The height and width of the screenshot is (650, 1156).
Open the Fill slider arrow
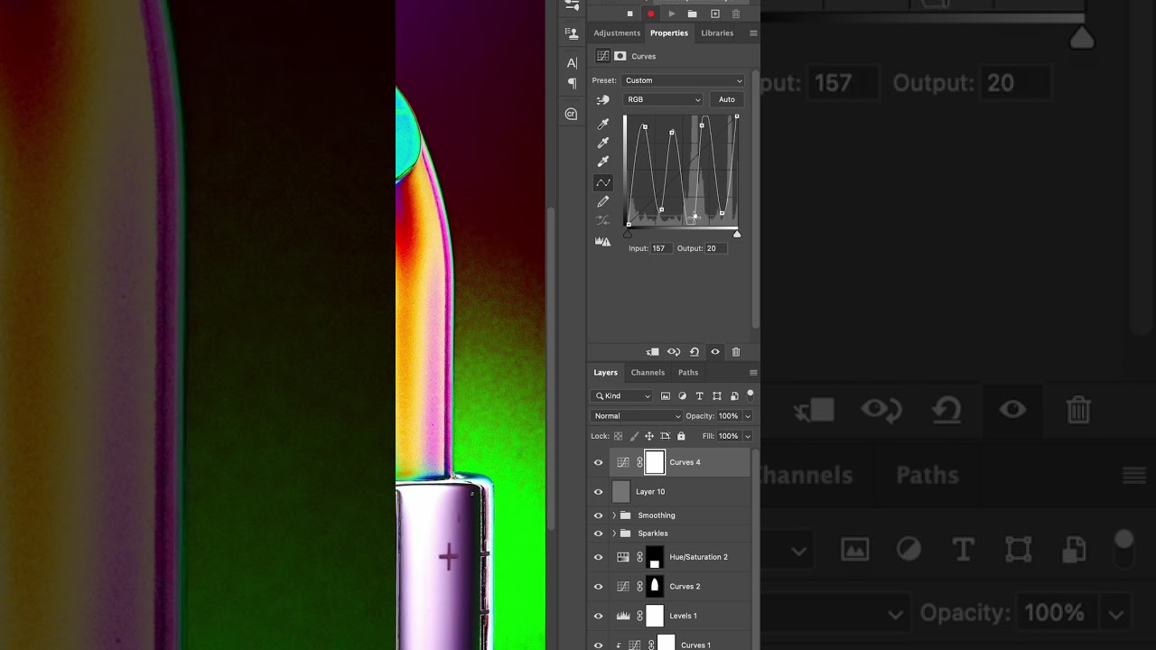[x=748, y=436]
